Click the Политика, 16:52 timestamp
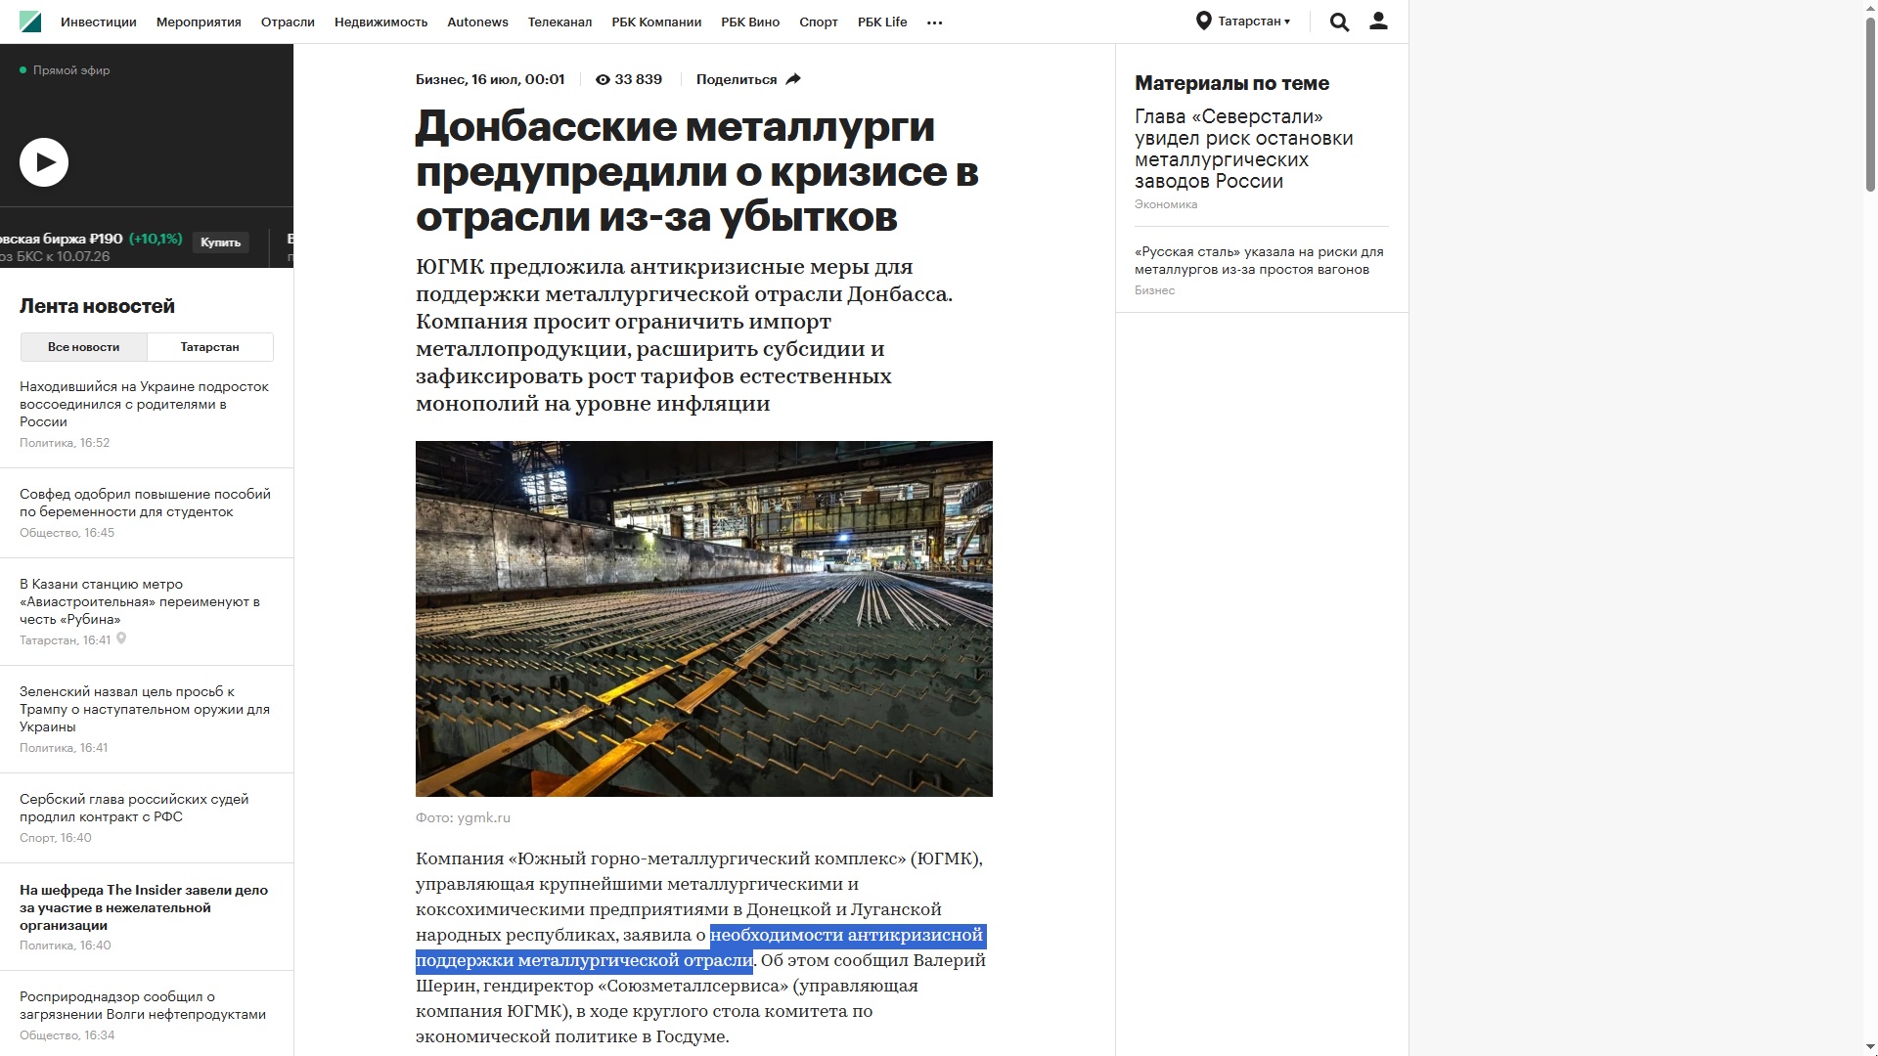Screen dimensions: 1878x1056 click(65, 443)
